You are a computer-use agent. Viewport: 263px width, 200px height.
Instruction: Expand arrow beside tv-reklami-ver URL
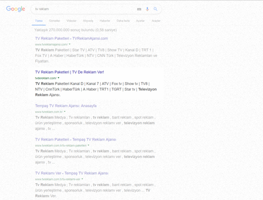[82, 179]
